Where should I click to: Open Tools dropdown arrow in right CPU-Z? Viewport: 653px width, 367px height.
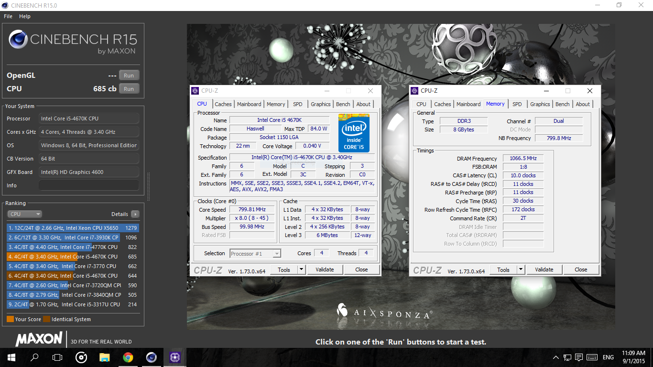[521, 270]
